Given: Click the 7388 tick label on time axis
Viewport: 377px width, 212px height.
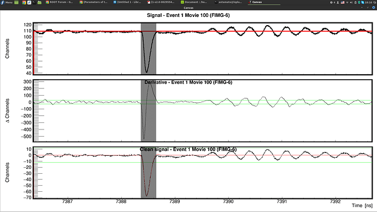Looking at the screenshot, I should pos(121,202).
